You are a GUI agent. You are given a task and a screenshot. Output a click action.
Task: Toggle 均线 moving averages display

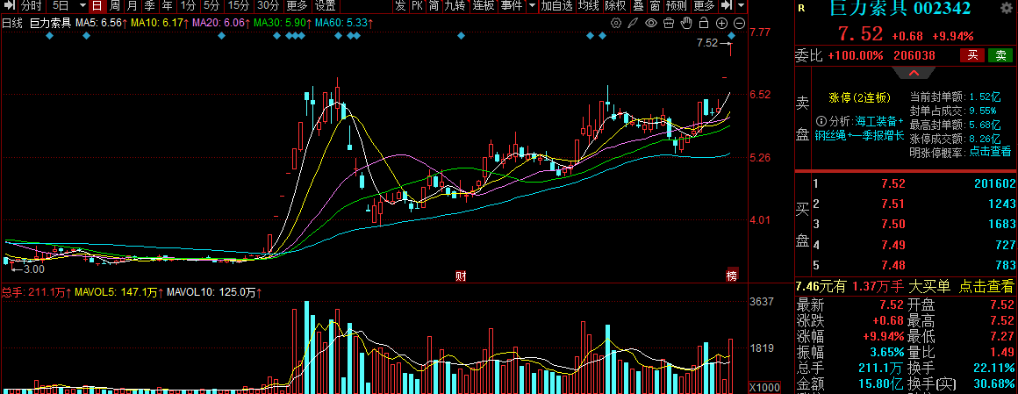(588, 6)
